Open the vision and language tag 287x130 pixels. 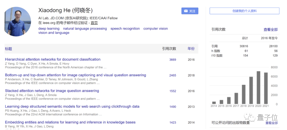pos(54,33)
